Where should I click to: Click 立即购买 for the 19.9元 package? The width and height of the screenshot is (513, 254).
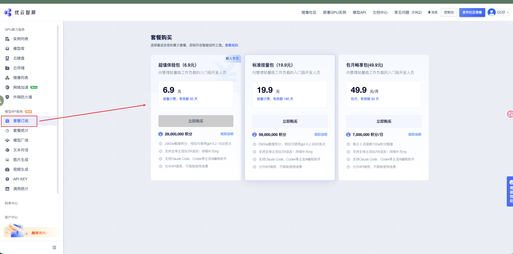(x=290, y=121)
